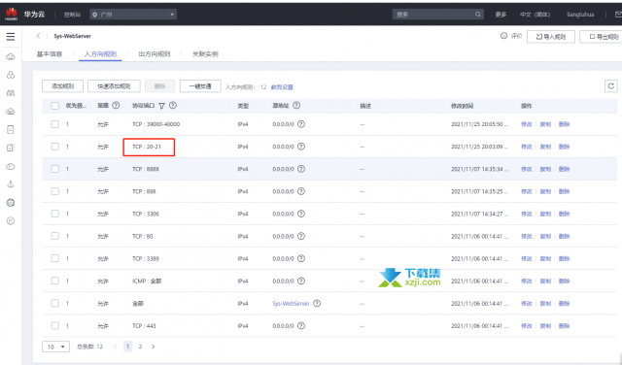Screen dimensions: 622x365
Task: Check the select-all checkbox in table header
Action: point(55,106)
